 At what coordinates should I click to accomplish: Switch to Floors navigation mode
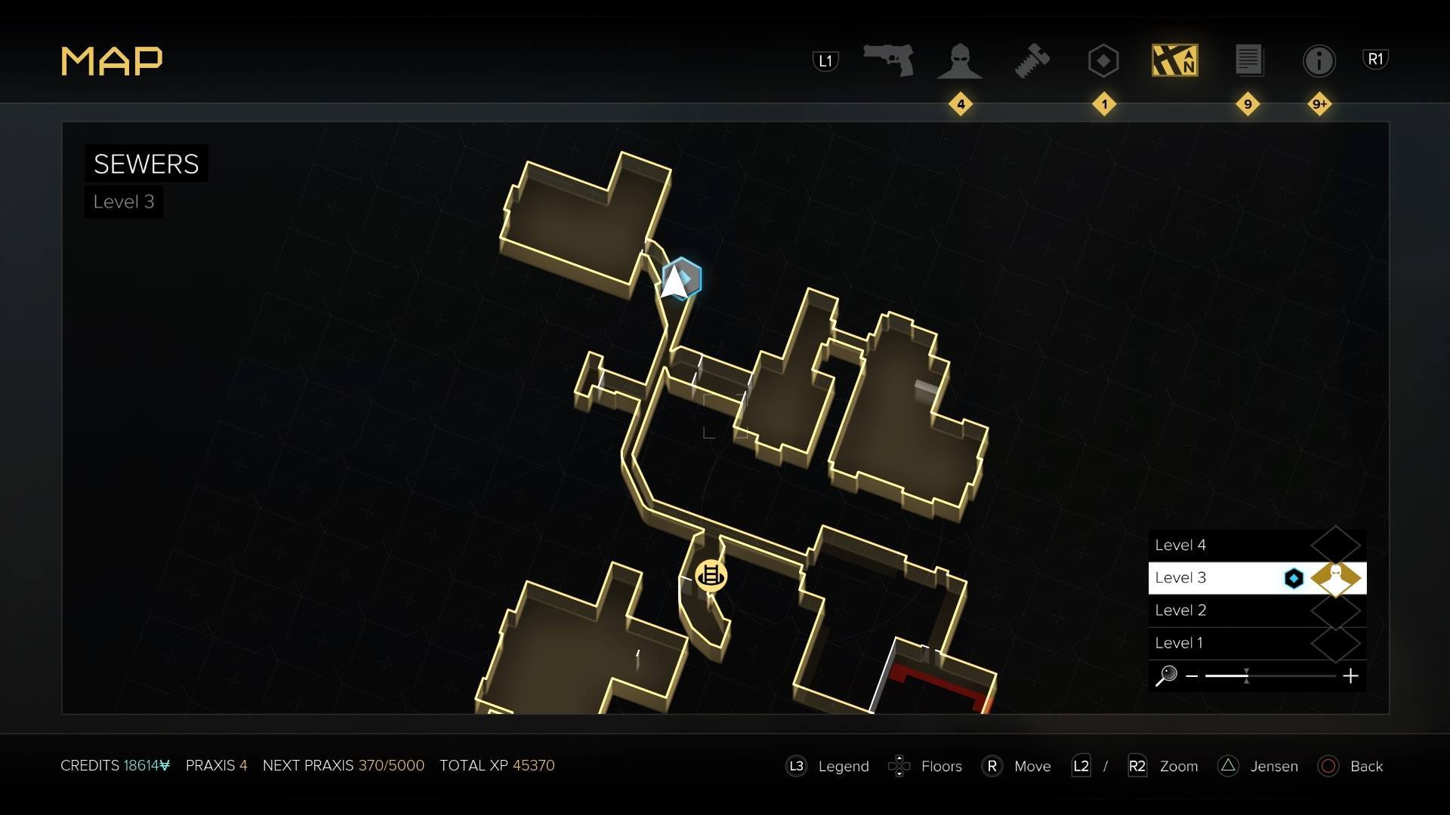(x=898, y=765)
